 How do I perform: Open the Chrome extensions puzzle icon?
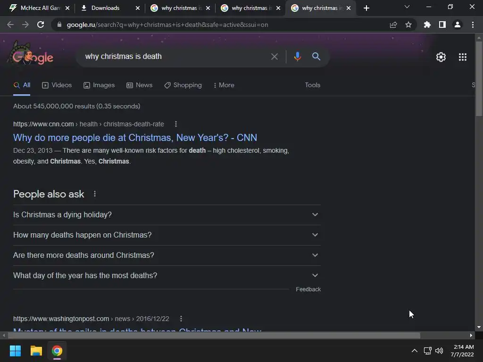427,25
